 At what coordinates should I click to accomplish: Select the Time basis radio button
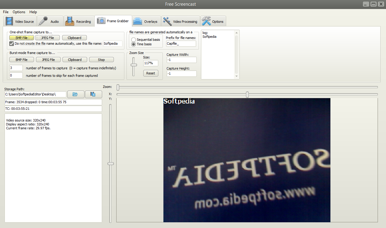tap(134, 44)
